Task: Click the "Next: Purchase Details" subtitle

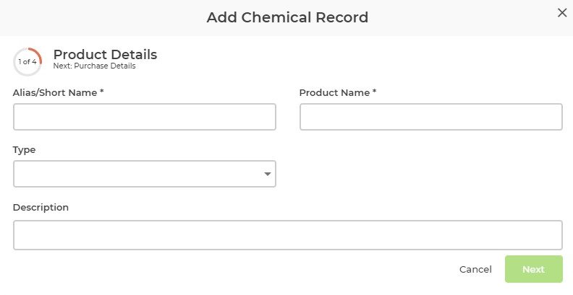Action: click(x=94, y=66)
